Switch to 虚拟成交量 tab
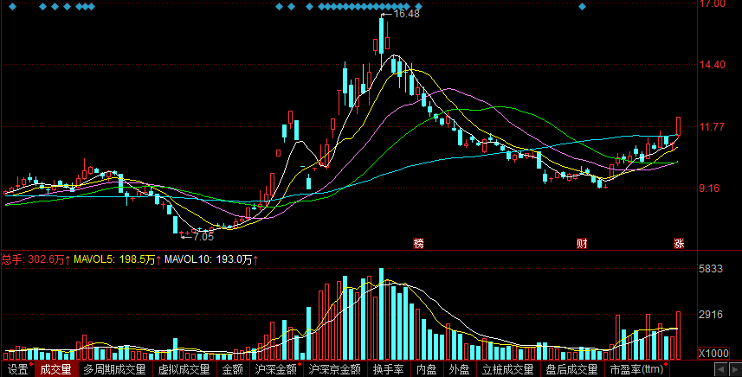 tap(184, 369)
